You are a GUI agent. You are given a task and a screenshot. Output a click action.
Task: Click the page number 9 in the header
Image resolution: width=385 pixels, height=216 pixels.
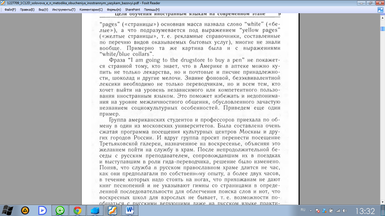[x=279, y=14]
